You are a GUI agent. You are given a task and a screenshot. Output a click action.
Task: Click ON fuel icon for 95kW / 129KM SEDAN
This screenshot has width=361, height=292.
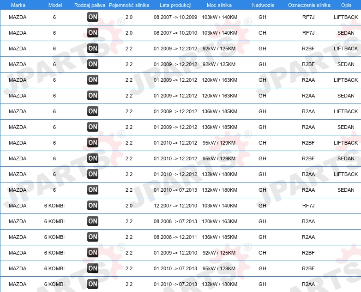(x=93, y=158)
